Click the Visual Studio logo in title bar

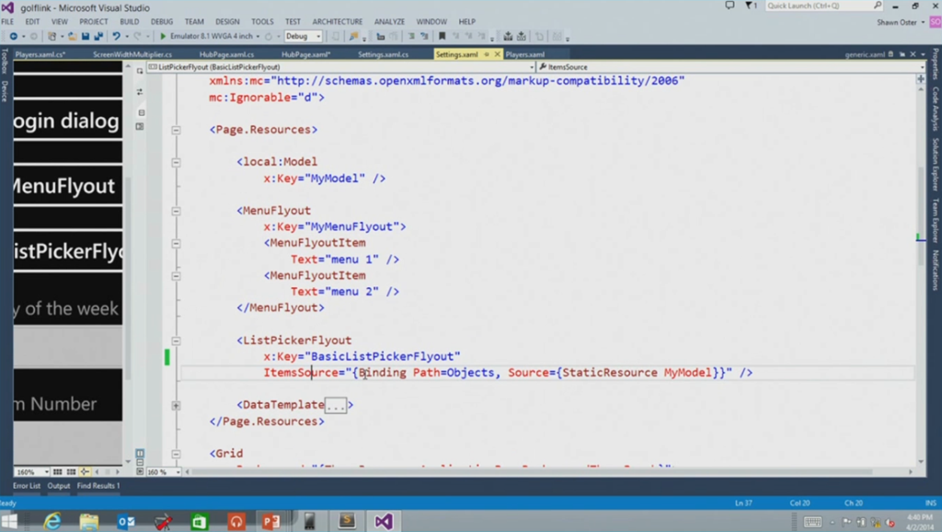(x=7, y=7)
